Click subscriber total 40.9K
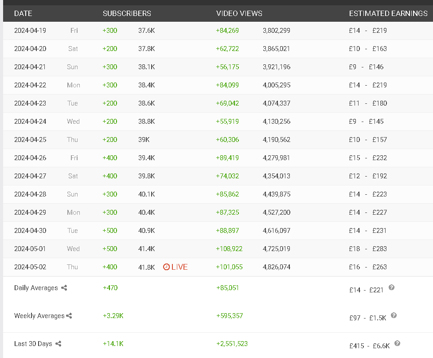433x358 pixels. [147, 231]
